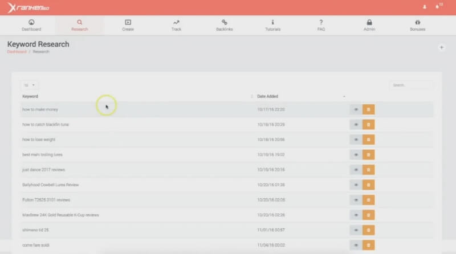The height and width of the screenshot is (254, 456).
Task: Click the Dashboard breadcrumb link
Action: pos(17,52)
